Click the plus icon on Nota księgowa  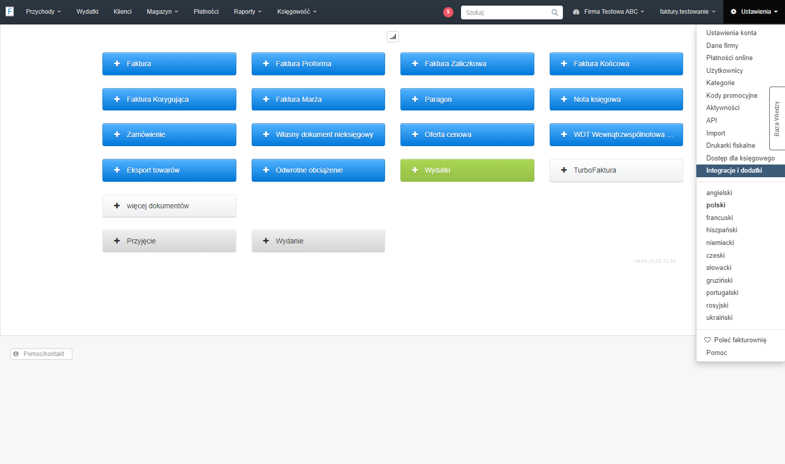tap(564, 99)
